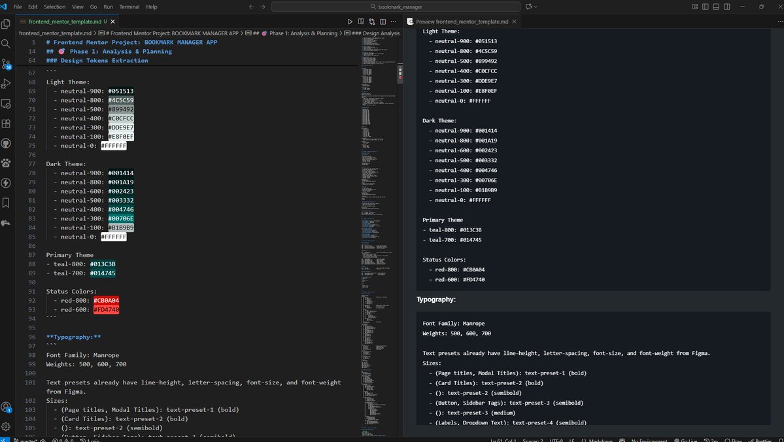
Task: Open the Copilot chat icon in title bar
Action: [528, 7]
